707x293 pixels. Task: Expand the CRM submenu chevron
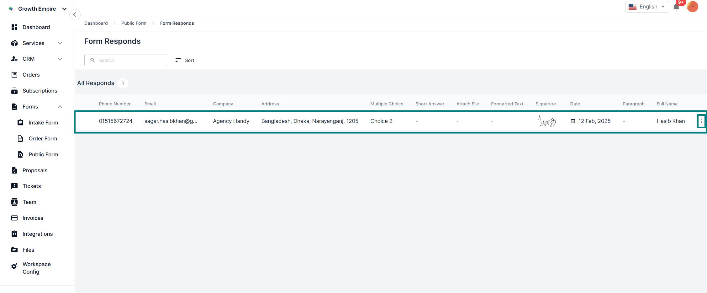[60, 59]
